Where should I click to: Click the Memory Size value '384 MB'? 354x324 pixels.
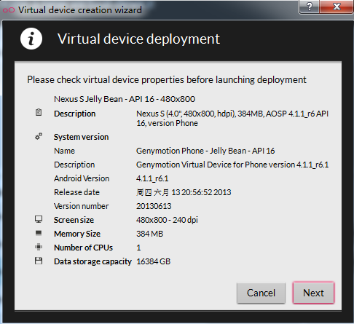point(149,234)
